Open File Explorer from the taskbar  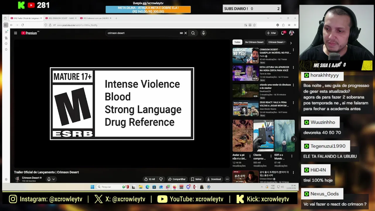pyautogui.click(x=141, y=187)
